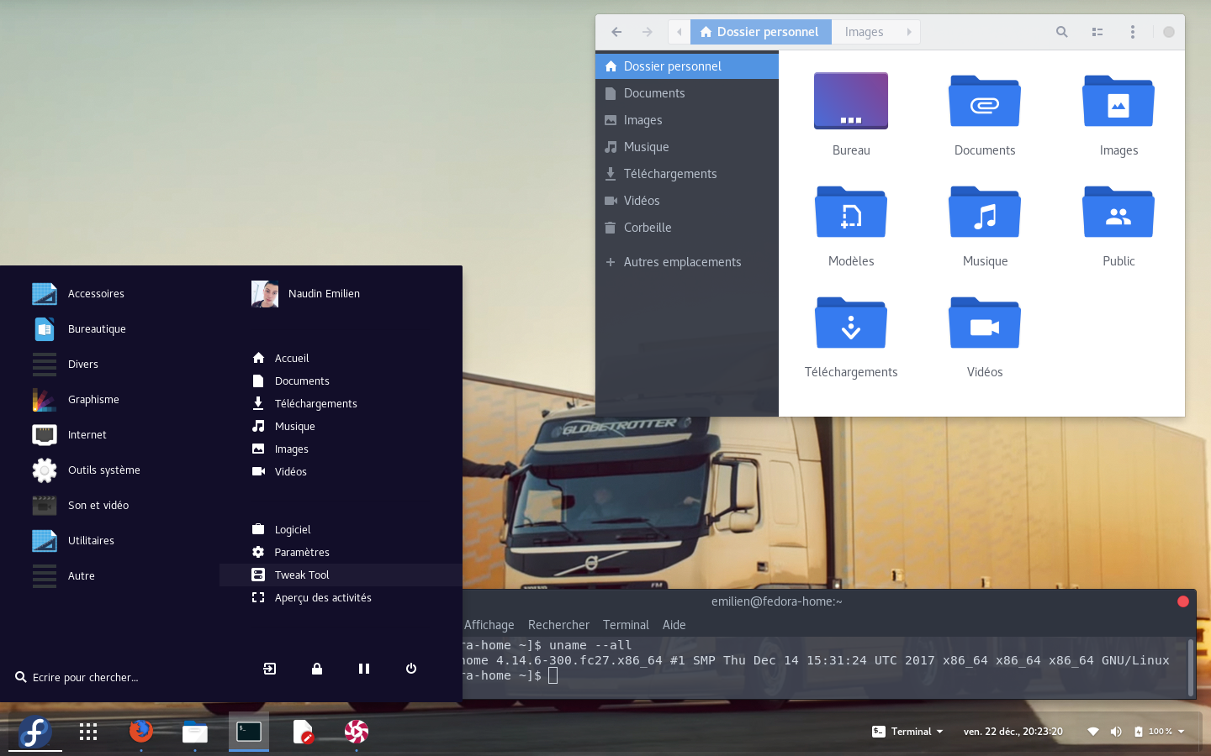Toggle the list view icon in file manager
Screen dimensions: 1211x756
tap(1097, 32)
